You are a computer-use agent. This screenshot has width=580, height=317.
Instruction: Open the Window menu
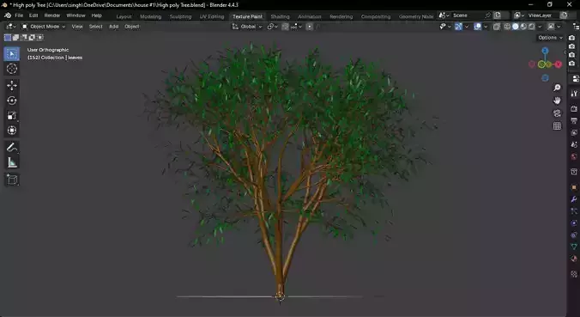(76, 15)
